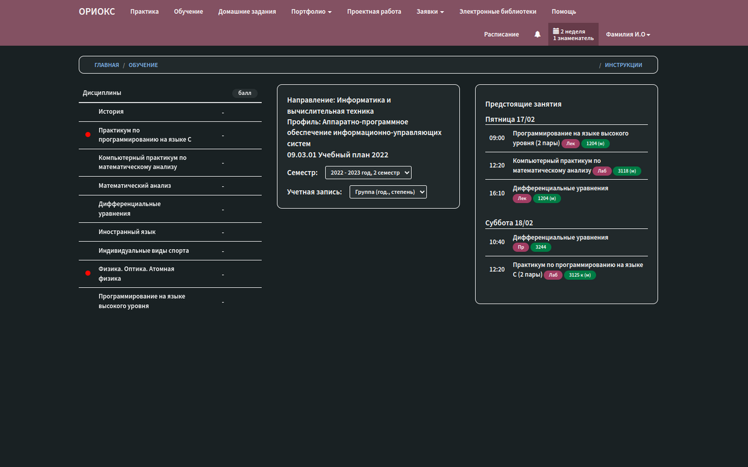Open the Помощь menu item
The height and width of the screenshot is (467, 748).
[x=564, y=12]
